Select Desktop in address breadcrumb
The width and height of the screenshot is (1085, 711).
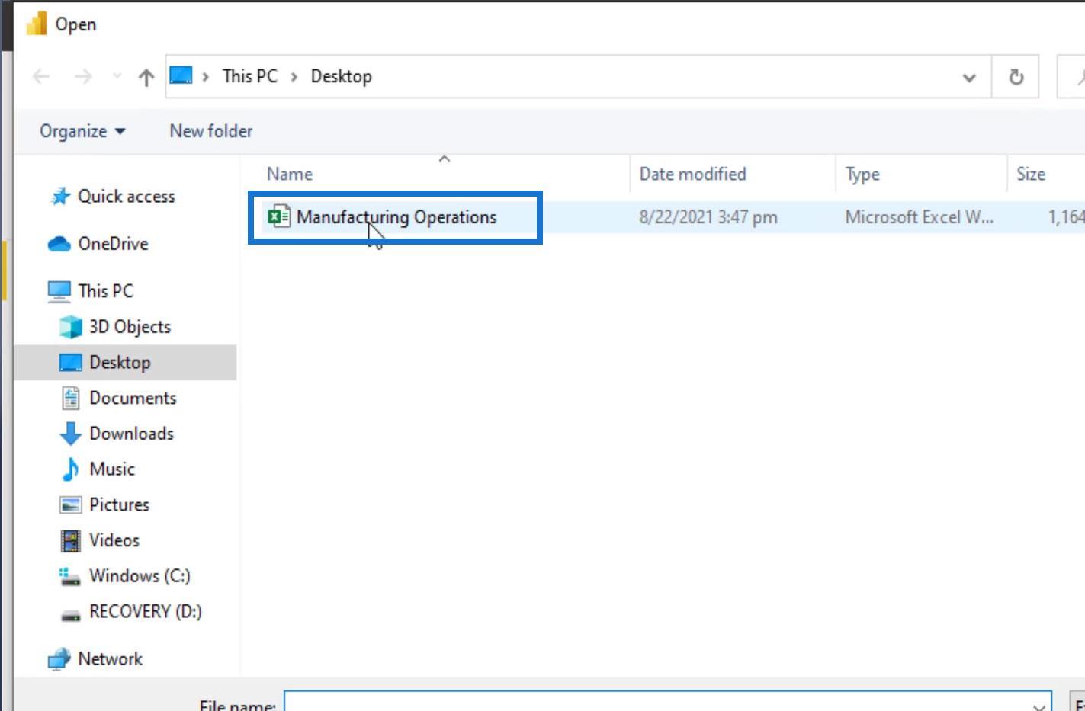(x=341, y=76)
